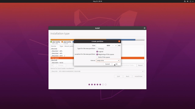Cancel the Create partition dialog

(107, 64)
